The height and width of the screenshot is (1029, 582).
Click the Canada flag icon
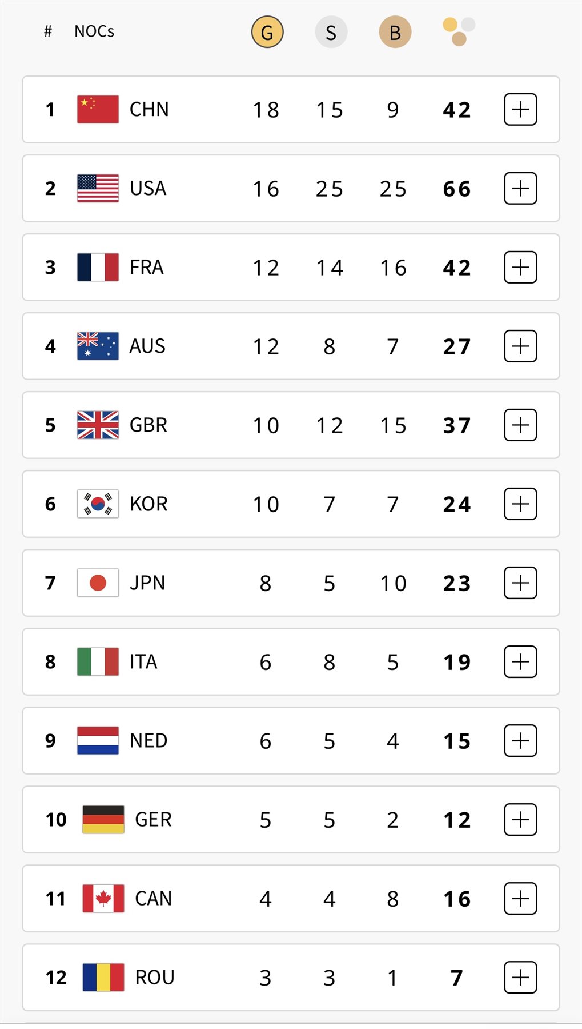103,898
